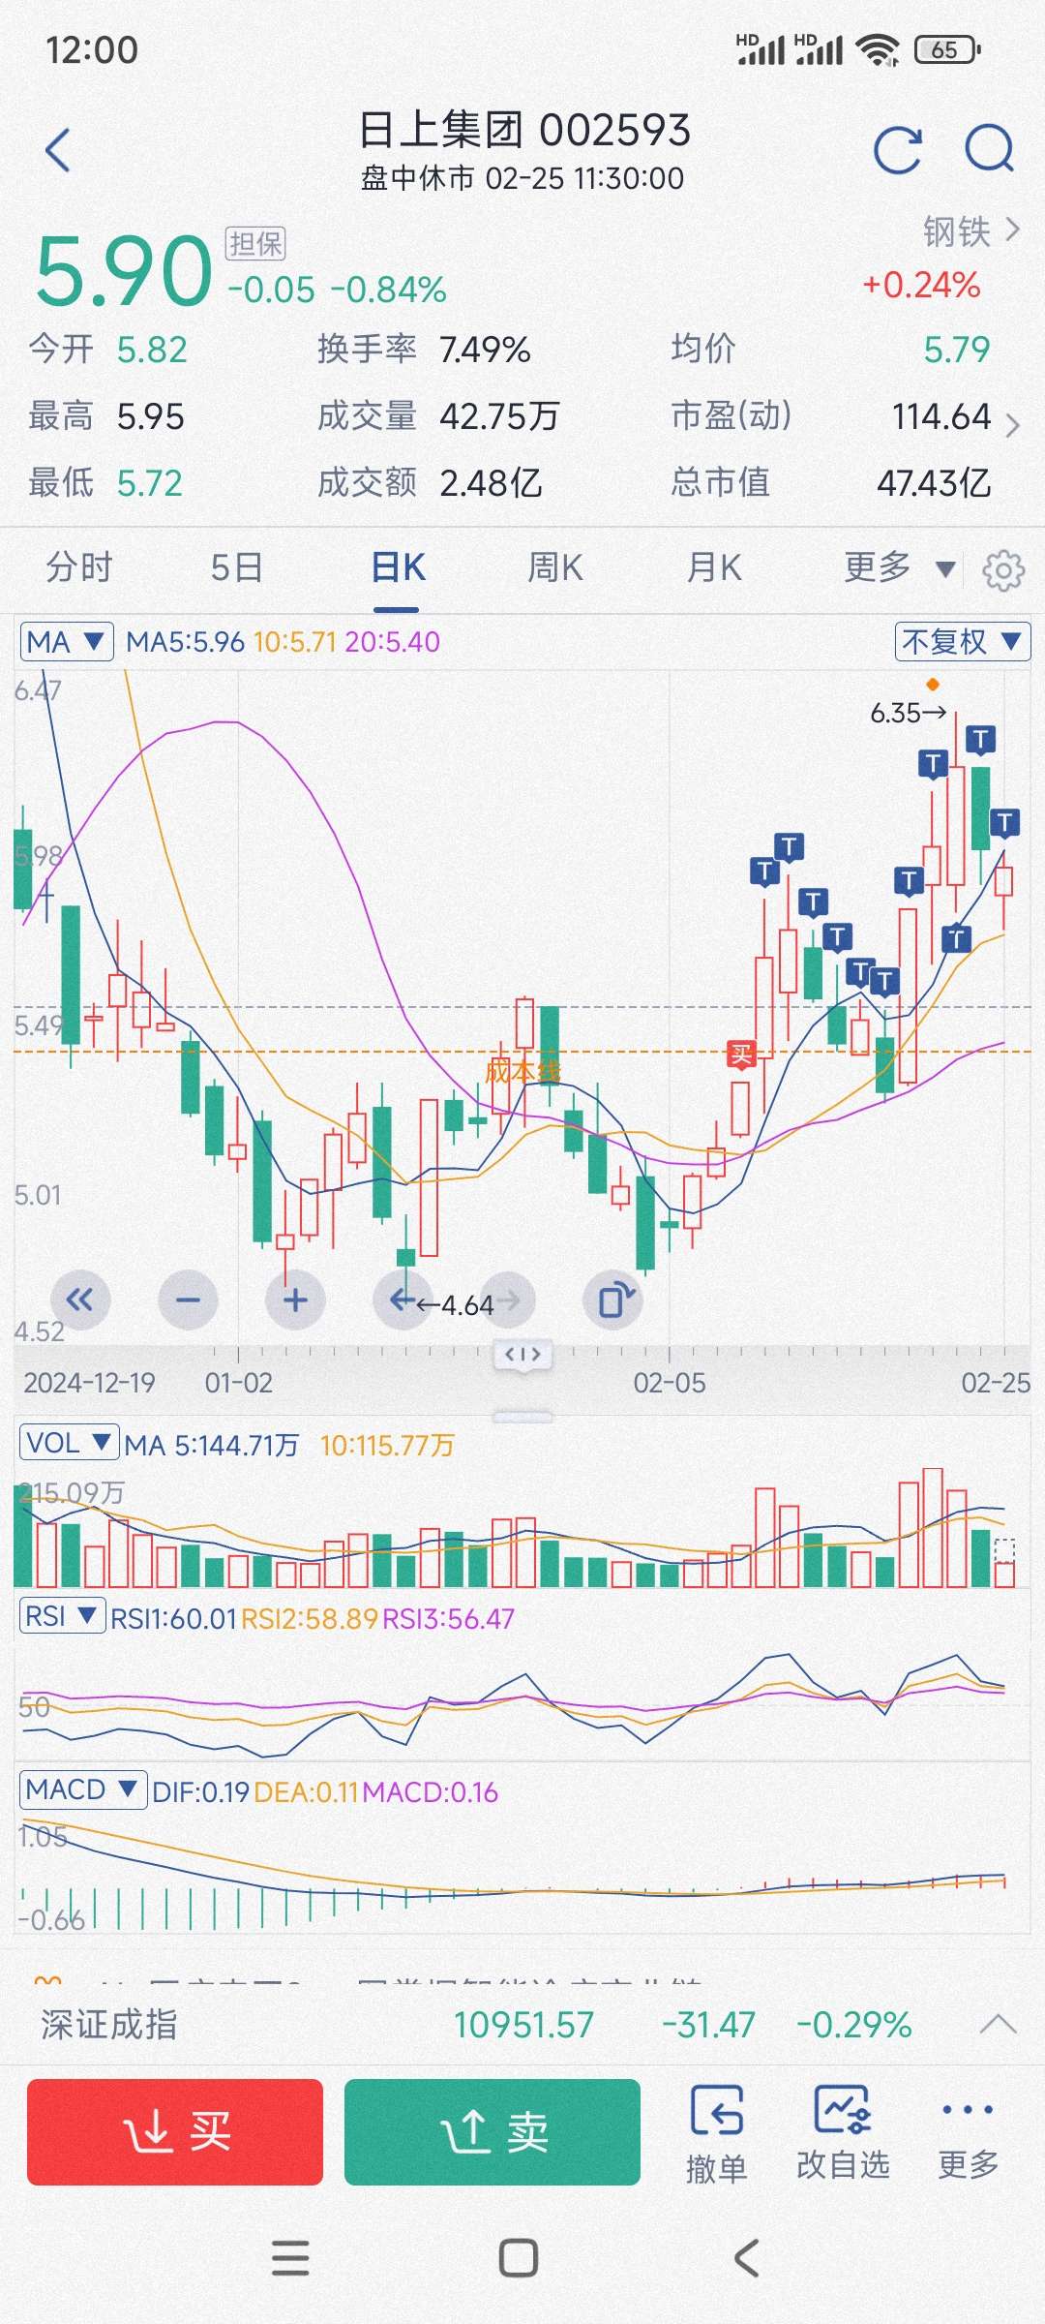The height and width of the screenshot is (2324, 1045).
Task: Tap the chart range handle
Action: [522, 1354]
